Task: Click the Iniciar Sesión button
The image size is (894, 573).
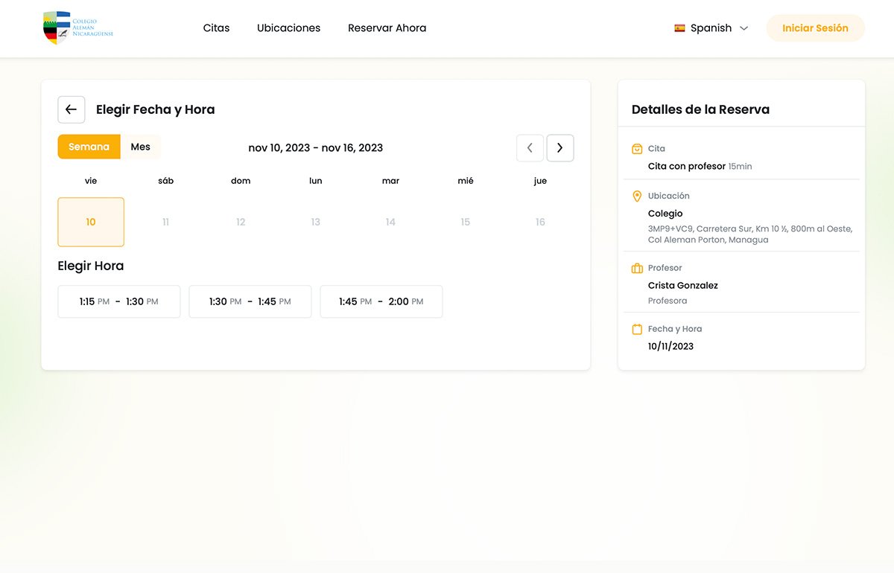Action: pyautogui.click(x=815, y=28)
